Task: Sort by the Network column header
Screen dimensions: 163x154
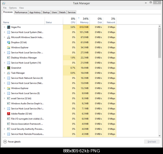Action: click(x=109, y=20)
